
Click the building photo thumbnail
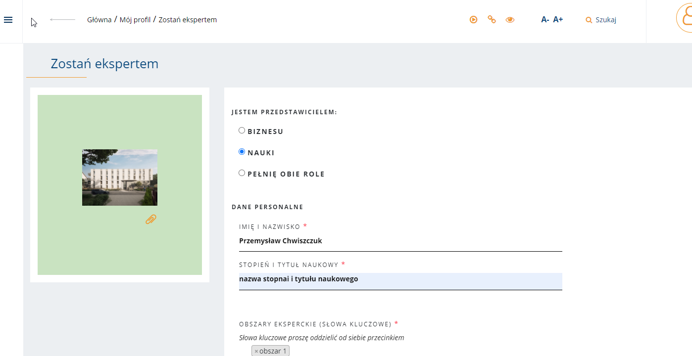(120, 177)
